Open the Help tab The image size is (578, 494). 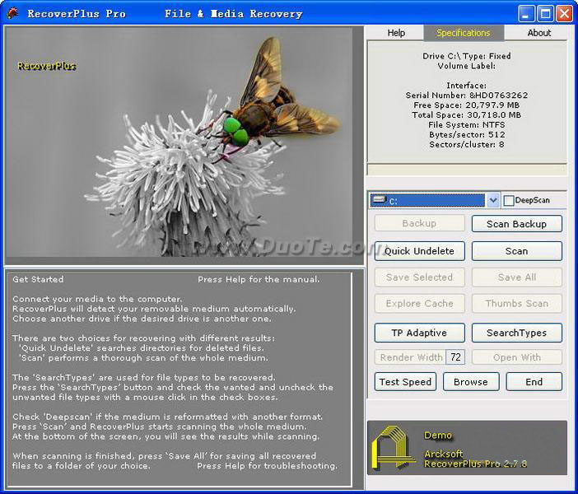[x=396, y=33]
